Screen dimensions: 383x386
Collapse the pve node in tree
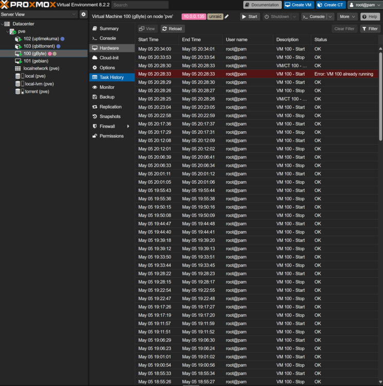tap(7, 31)
